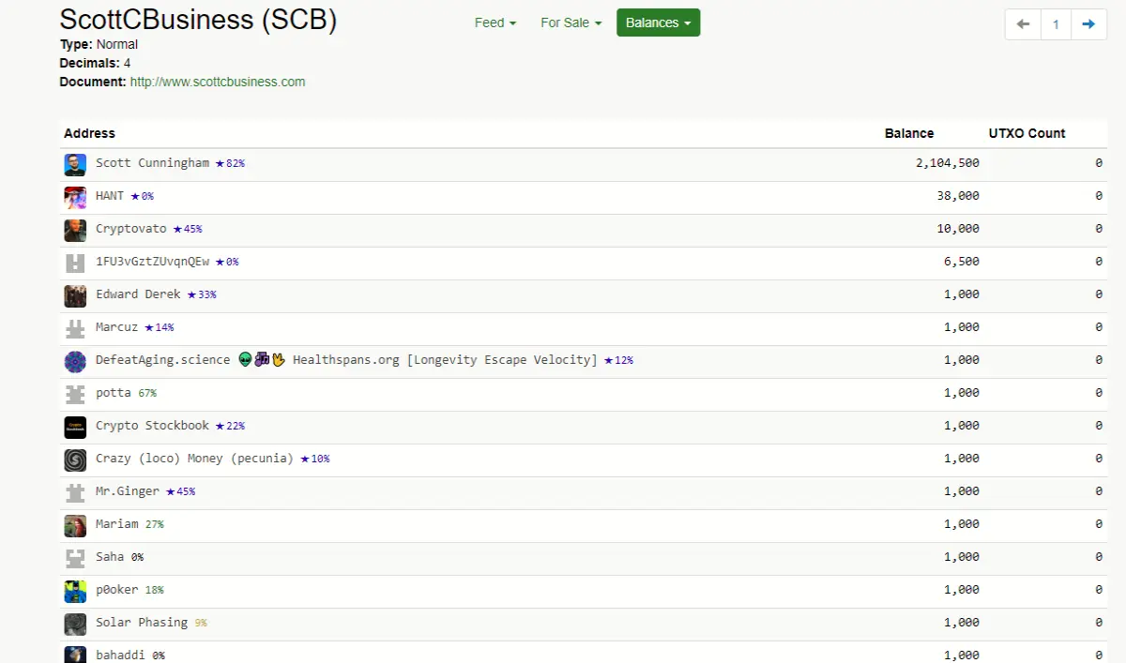Click the 2,104,500 balance value
The image size is (1126, 663).
pos(948,163)
